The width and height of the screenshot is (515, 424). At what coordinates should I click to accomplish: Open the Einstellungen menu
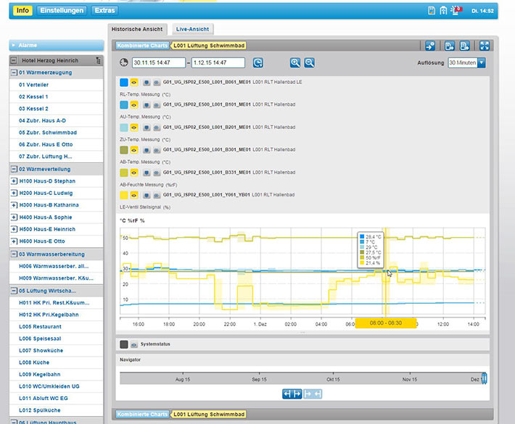(62, 11)
